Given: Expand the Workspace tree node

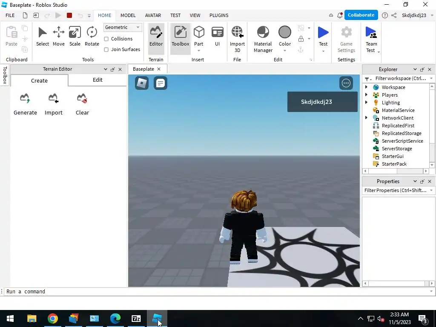Looking at the screenshot, I should pyautogui.click(x=367, y=87).
